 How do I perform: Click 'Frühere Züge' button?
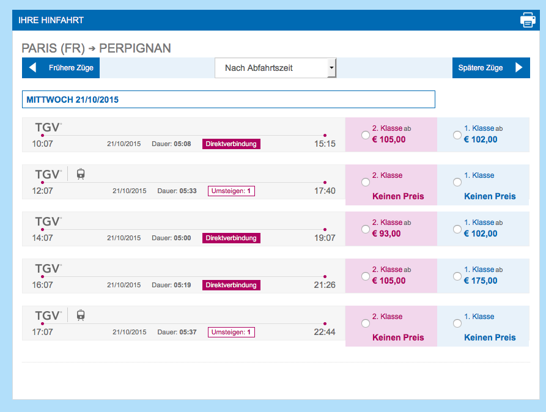pos(71,68)
